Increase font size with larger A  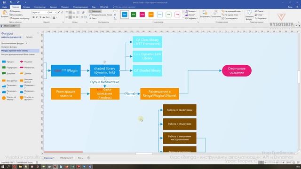59,13
